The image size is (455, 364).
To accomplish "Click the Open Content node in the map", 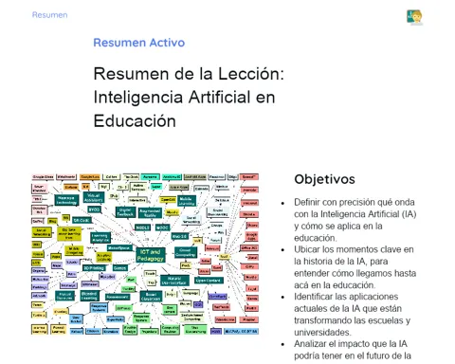I will (x=209, y=281).
